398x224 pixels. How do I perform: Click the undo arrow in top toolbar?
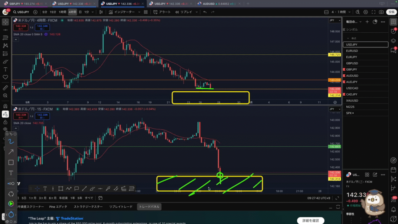tap(205, 12)
